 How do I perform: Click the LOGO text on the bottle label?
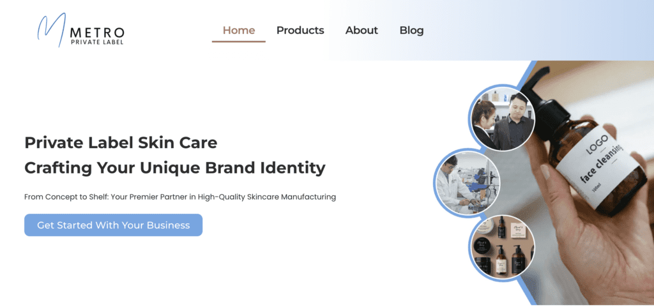(597, 144)
